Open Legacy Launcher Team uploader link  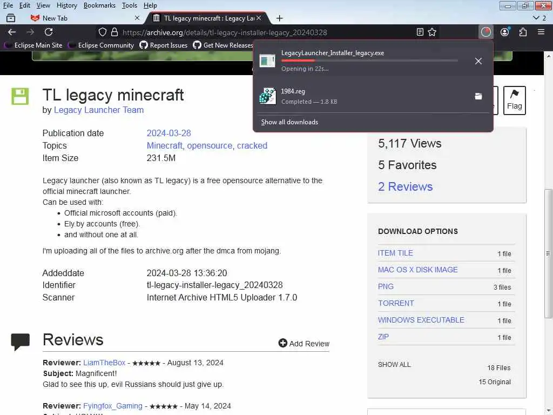pyautogui.click(x=99, y=110)
